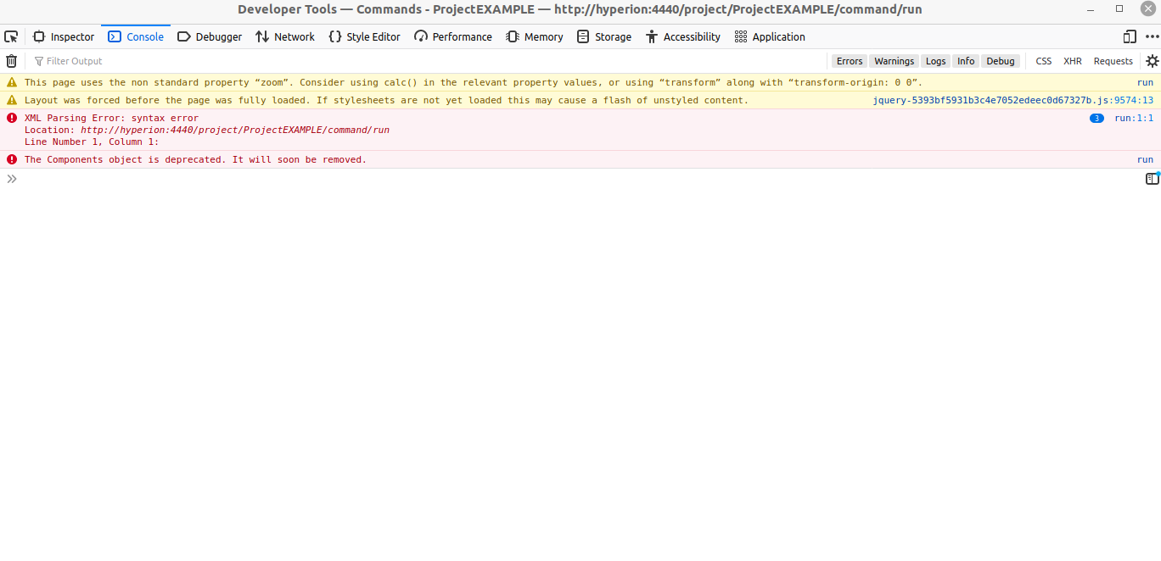This screenshot has width=1161, height=561.
Task: Open the Debugger panel
Action: [210, 36]
